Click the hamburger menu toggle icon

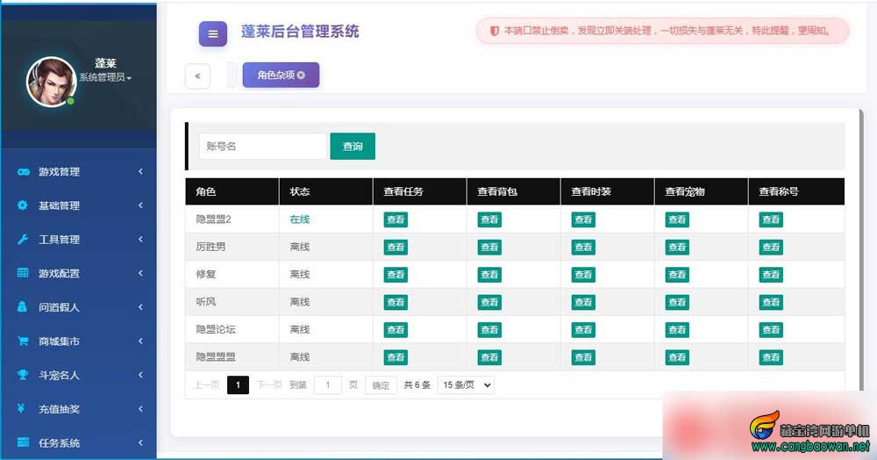[x=213, y=33]
